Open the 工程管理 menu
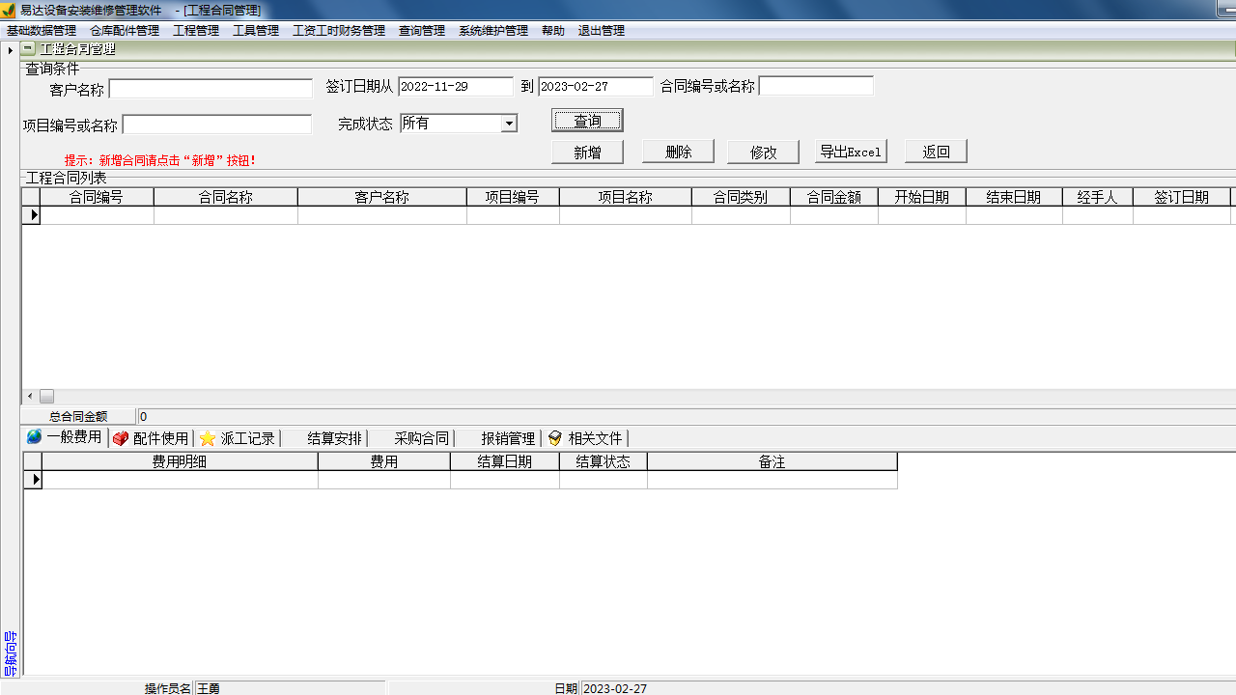 pos(196,31)
